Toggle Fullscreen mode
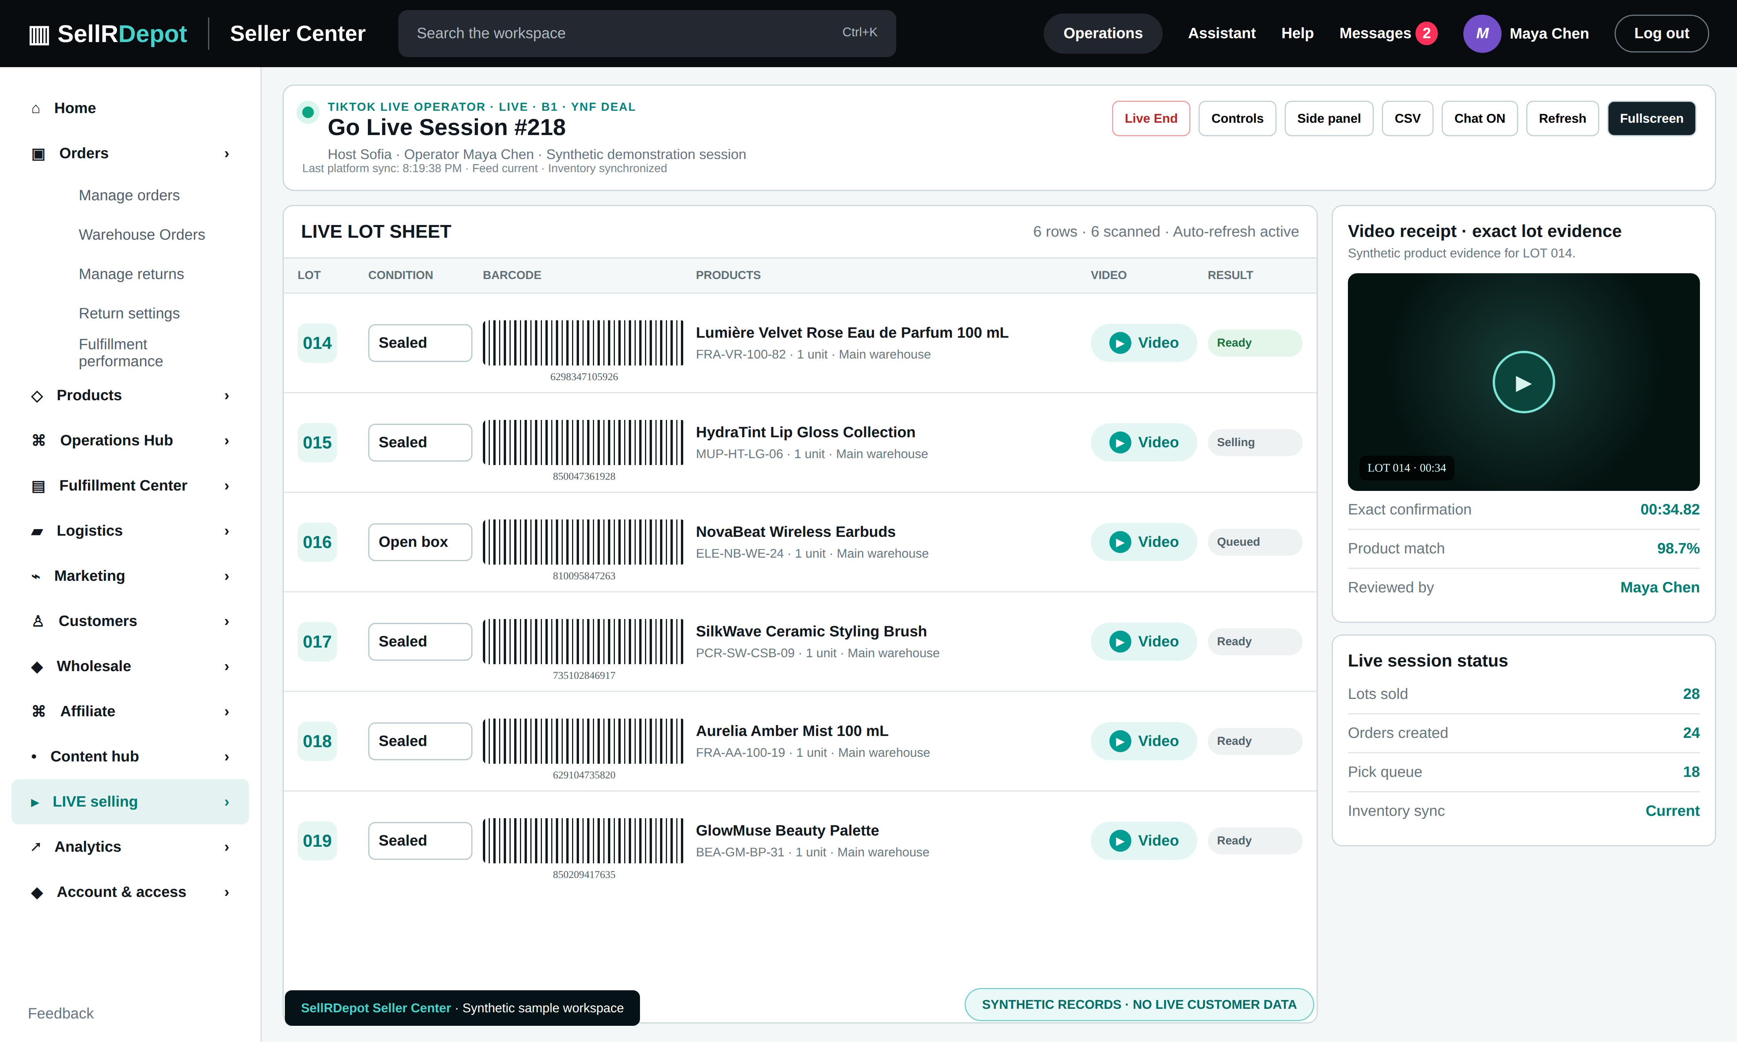The height and width of the screenshot is (1042, 1737). point(1651,118)
